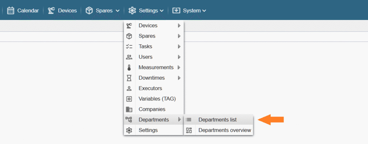The width and height of the screenshot is (368, 144).
Task: Expand the Spares dropdown chevron in navbar
Action: coord(118,11)
